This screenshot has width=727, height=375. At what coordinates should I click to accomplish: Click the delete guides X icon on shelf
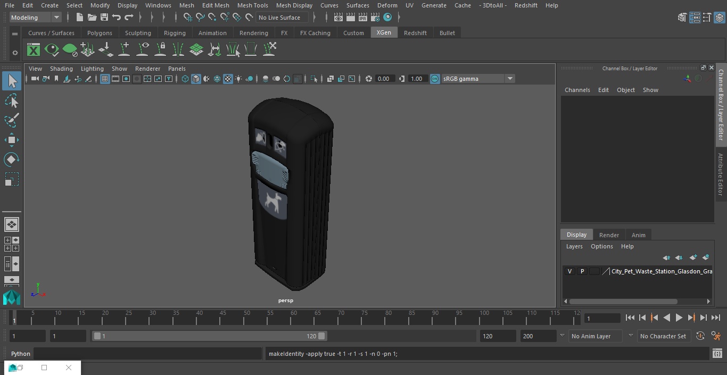pyautogui.click(x=269, y=50)
